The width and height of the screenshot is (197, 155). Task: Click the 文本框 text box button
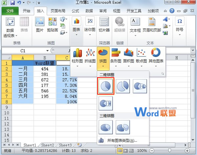pyautogui.click(x=135, y=25)
